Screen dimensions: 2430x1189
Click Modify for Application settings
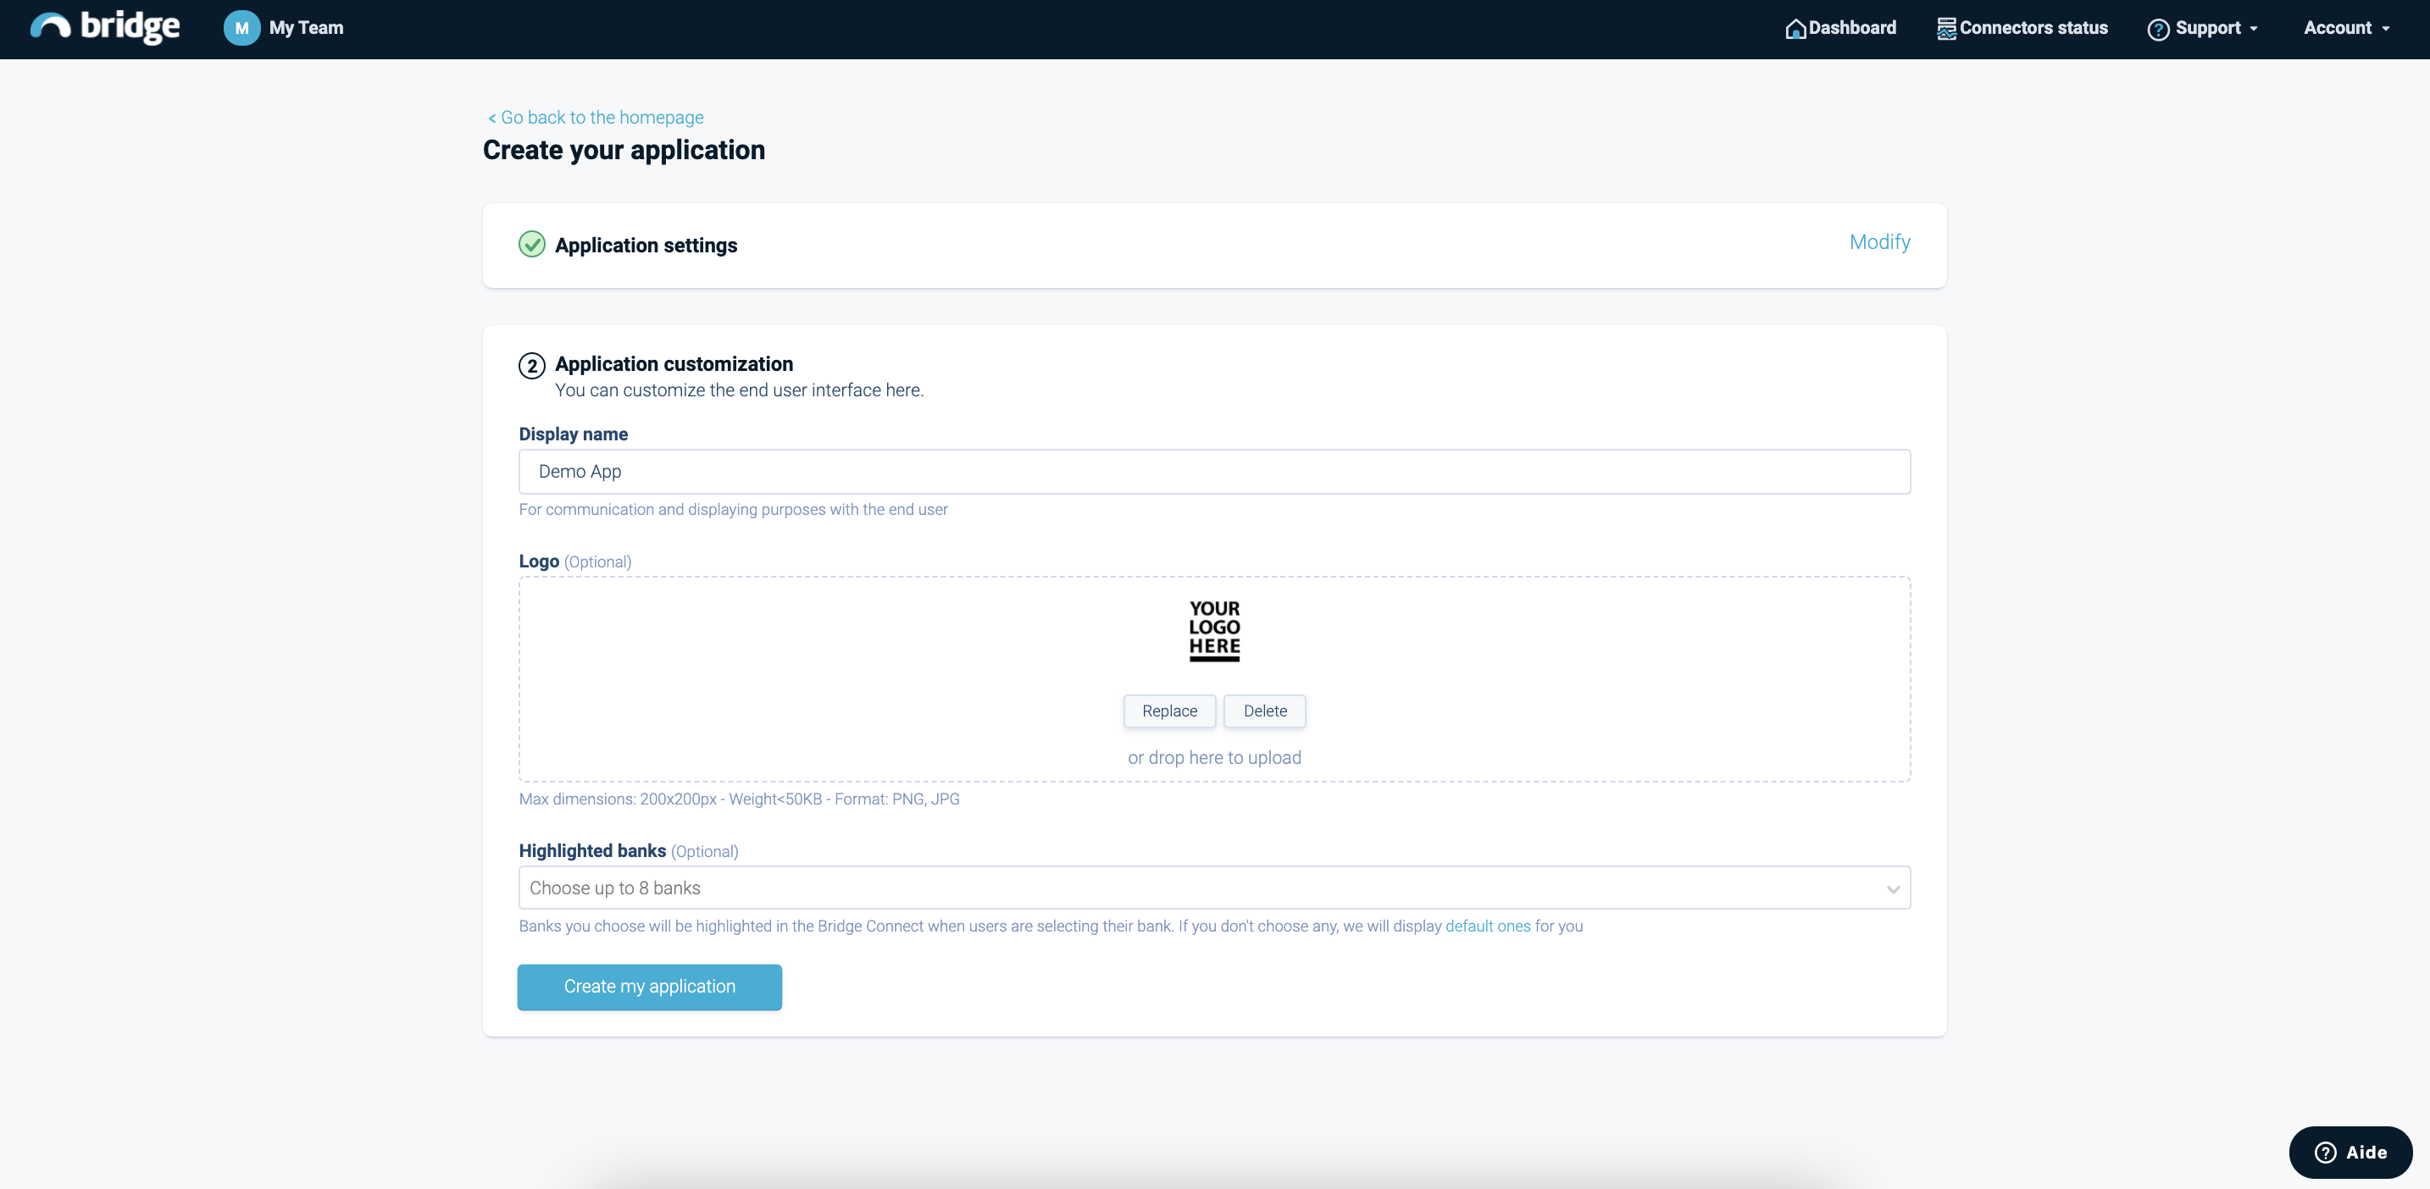(1879, 242)
